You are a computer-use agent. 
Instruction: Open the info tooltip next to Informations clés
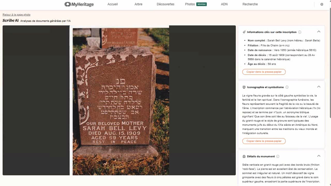(300, 32)
